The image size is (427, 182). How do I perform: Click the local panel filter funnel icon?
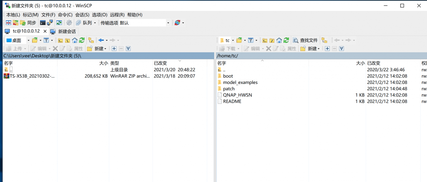click(46, 40)
